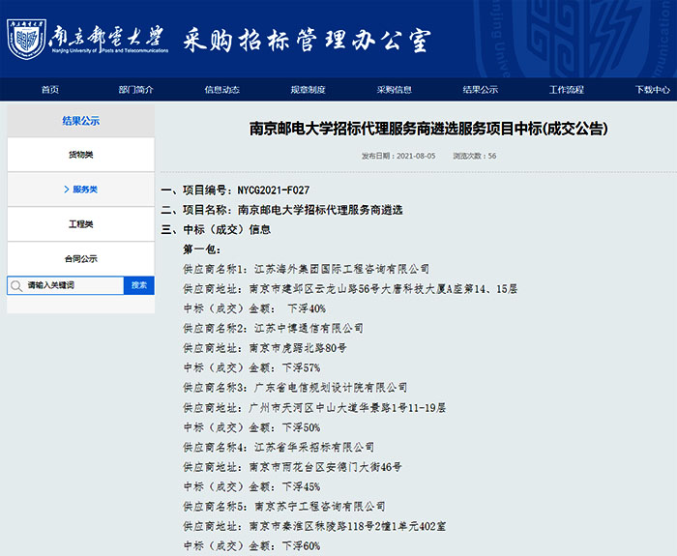The height and width of the screenshot is (556, 677).
Task: Open 信息动态 from the top menu
Action: click(x=221, y=90)
